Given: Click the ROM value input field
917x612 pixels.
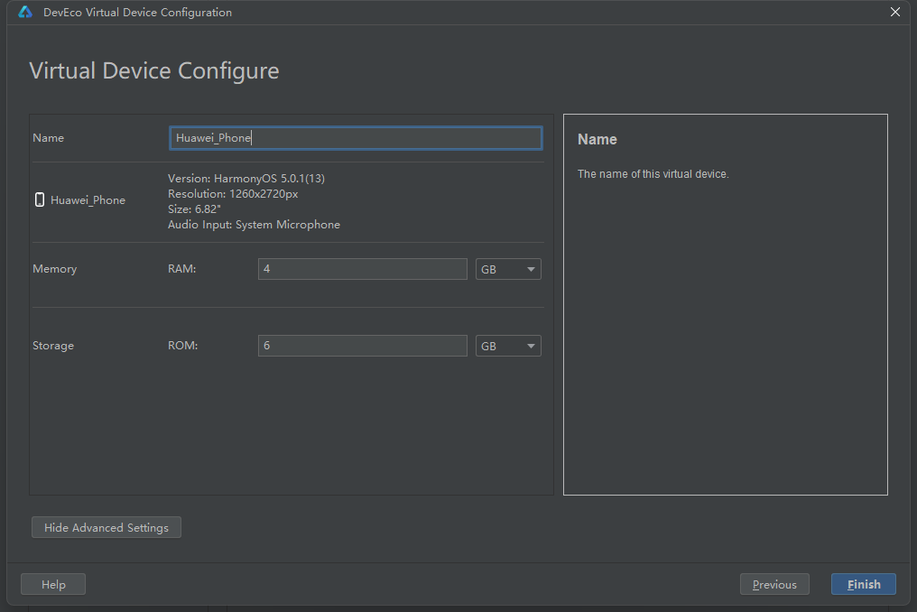Looking at the screenshot, I should [363, 346].
